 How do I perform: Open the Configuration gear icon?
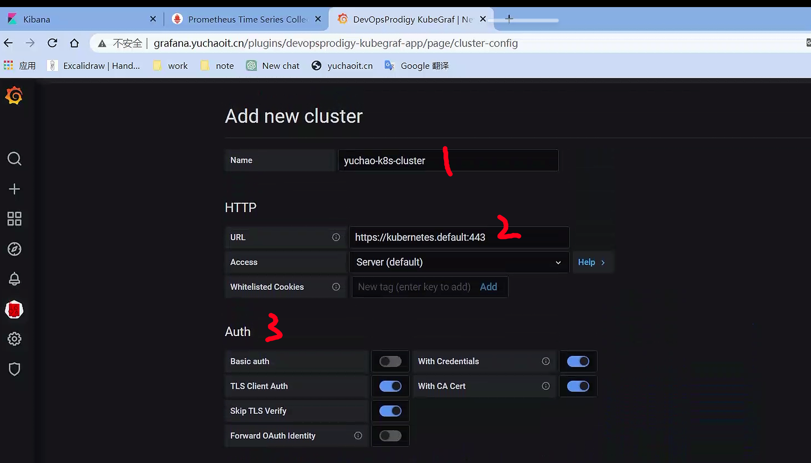point(14,339)
